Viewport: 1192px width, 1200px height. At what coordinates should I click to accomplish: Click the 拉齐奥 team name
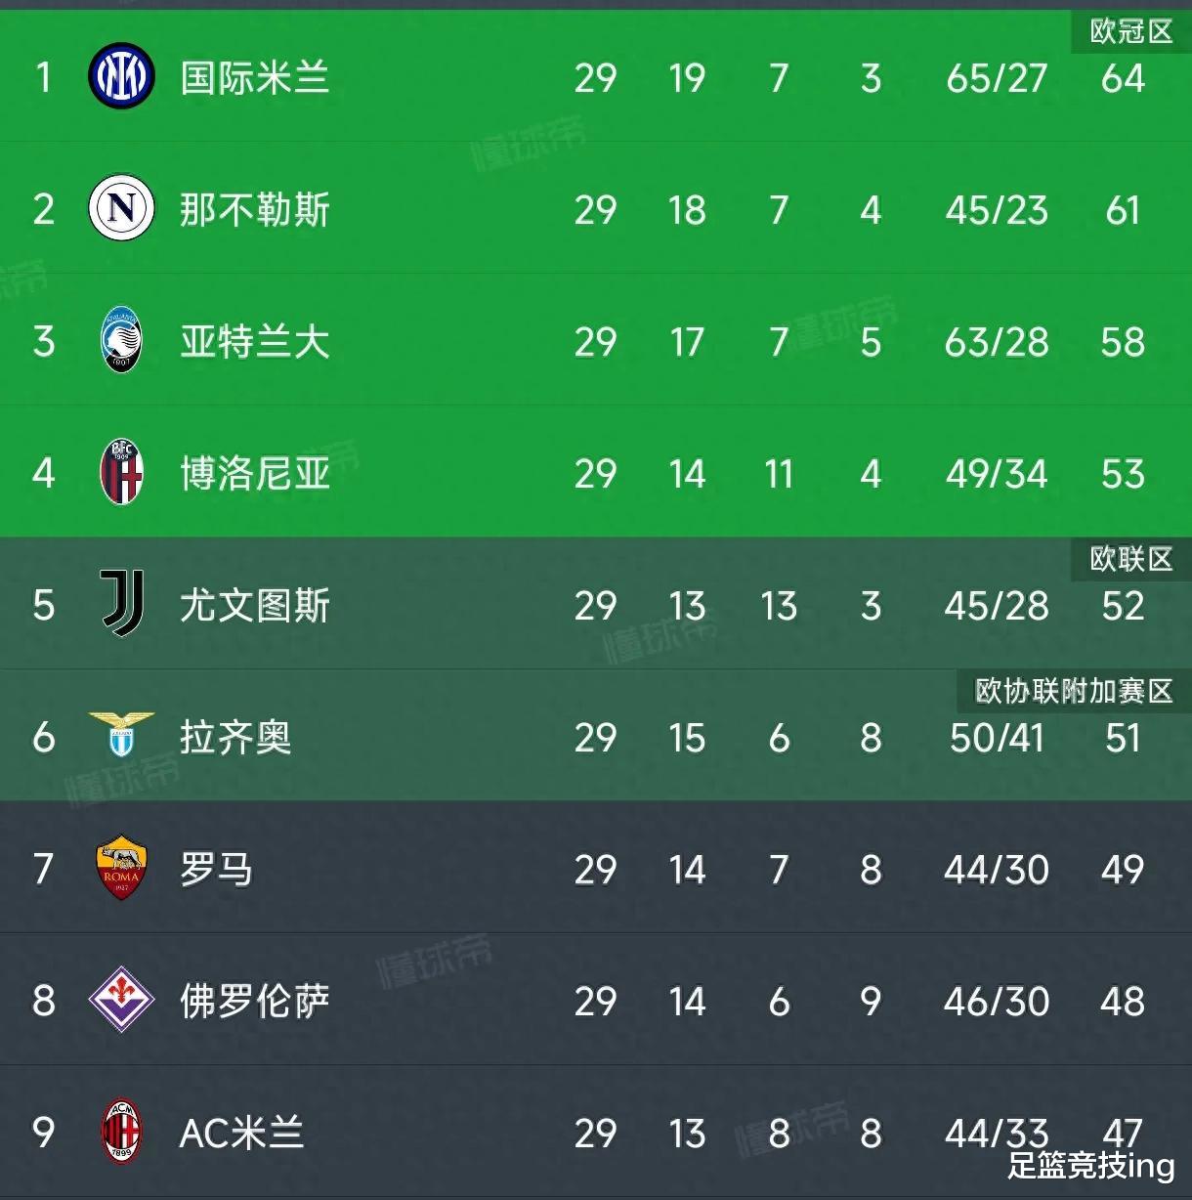(x=235, y=737)
